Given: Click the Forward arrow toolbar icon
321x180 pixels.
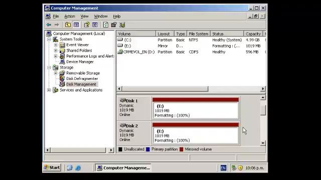Looking at the screenshot, I should [x=57, y=25].
